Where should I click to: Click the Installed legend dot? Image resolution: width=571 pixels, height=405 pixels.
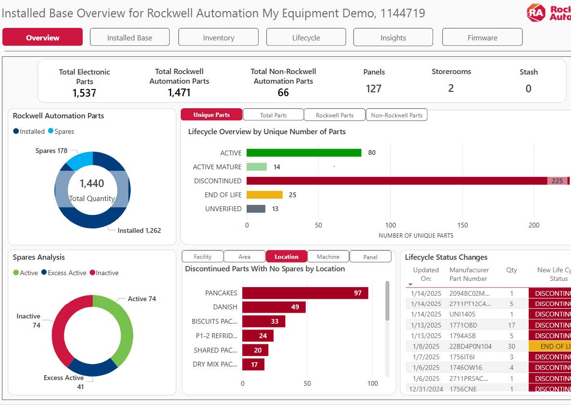click(x=16, y=131)
